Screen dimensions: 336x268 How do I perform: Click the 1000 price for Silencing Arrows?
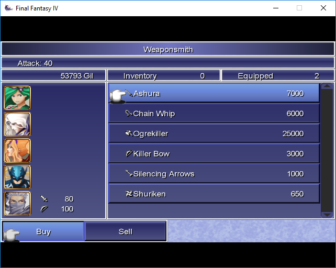click(x=296, y=174)
